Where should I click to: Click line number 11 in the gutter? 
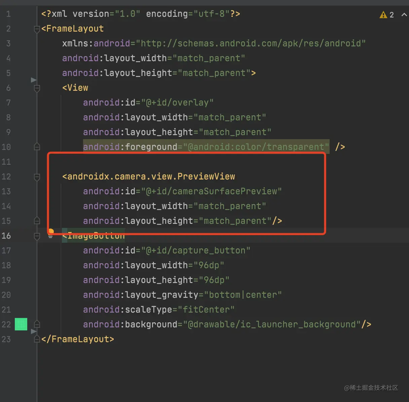pos(6,162)
